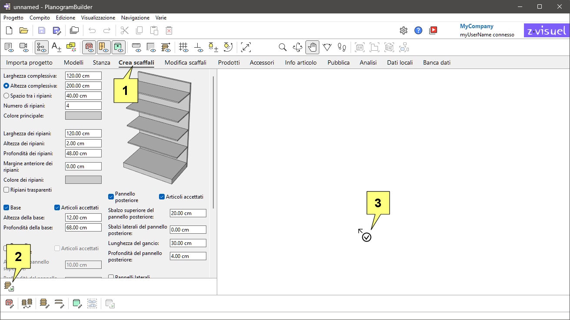The width and height of the screenshot is (570, 320).
Task: Uncheck the Pannello posteriore checkbox
Action: [x=111, y=197]
